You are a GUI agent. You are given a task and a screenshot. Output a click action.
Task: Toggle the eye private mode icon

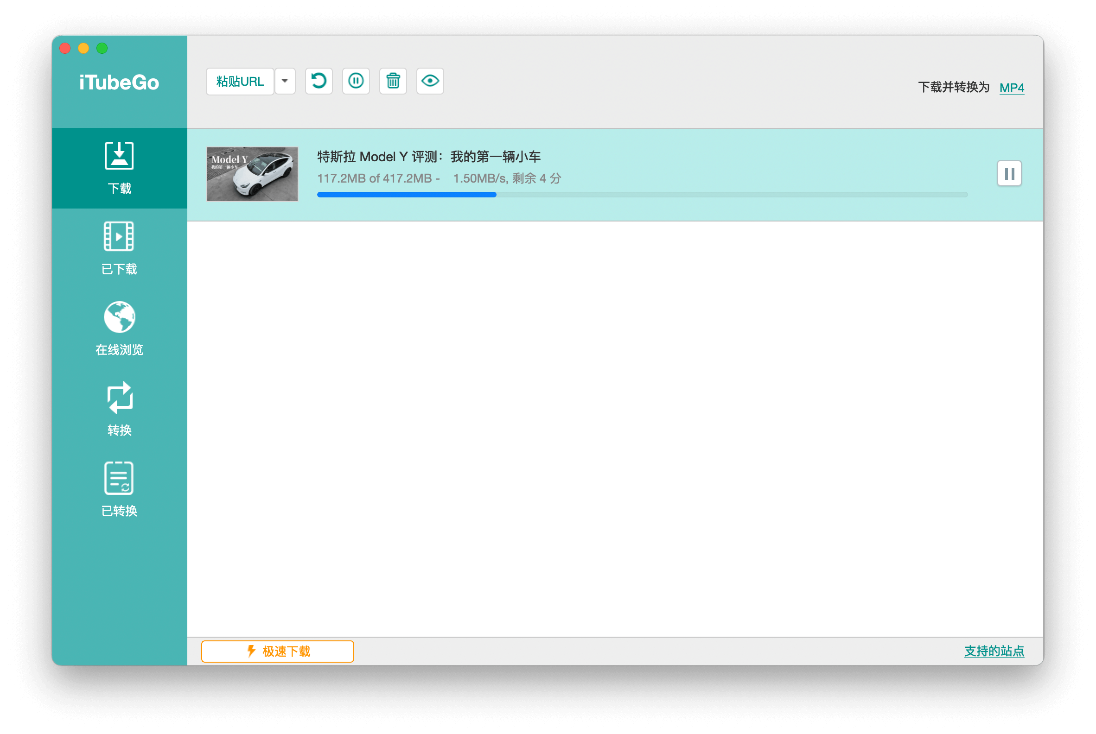(x=430, y=81)
